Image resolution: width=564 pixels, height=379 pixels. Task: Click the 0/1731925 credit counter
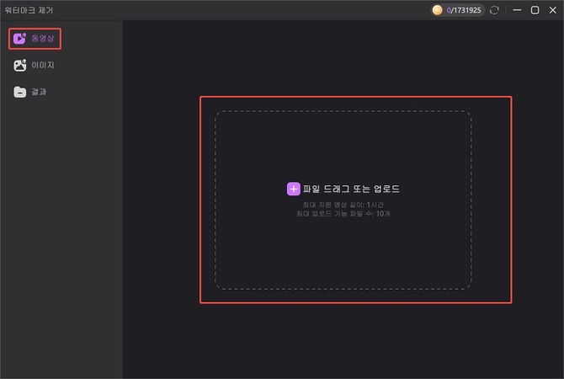[463, 10]
